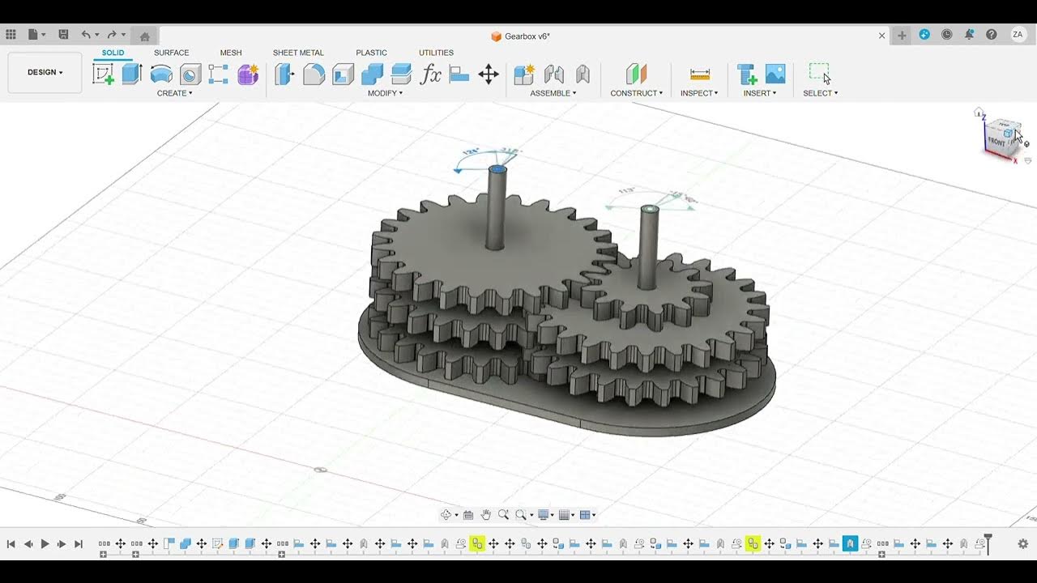Select the Hole tool

(x=190, y=74)
